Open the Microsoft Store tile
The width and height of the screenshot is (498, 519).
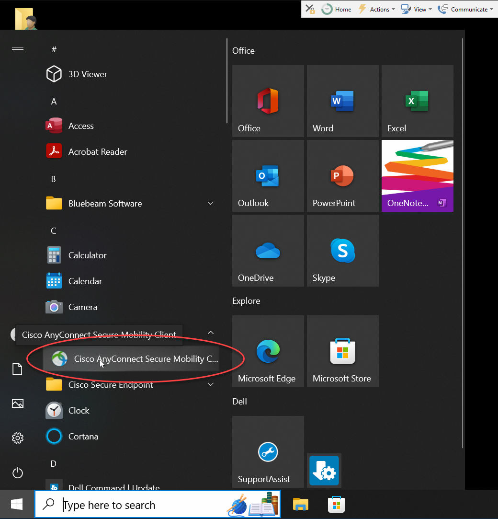(342, 351)
